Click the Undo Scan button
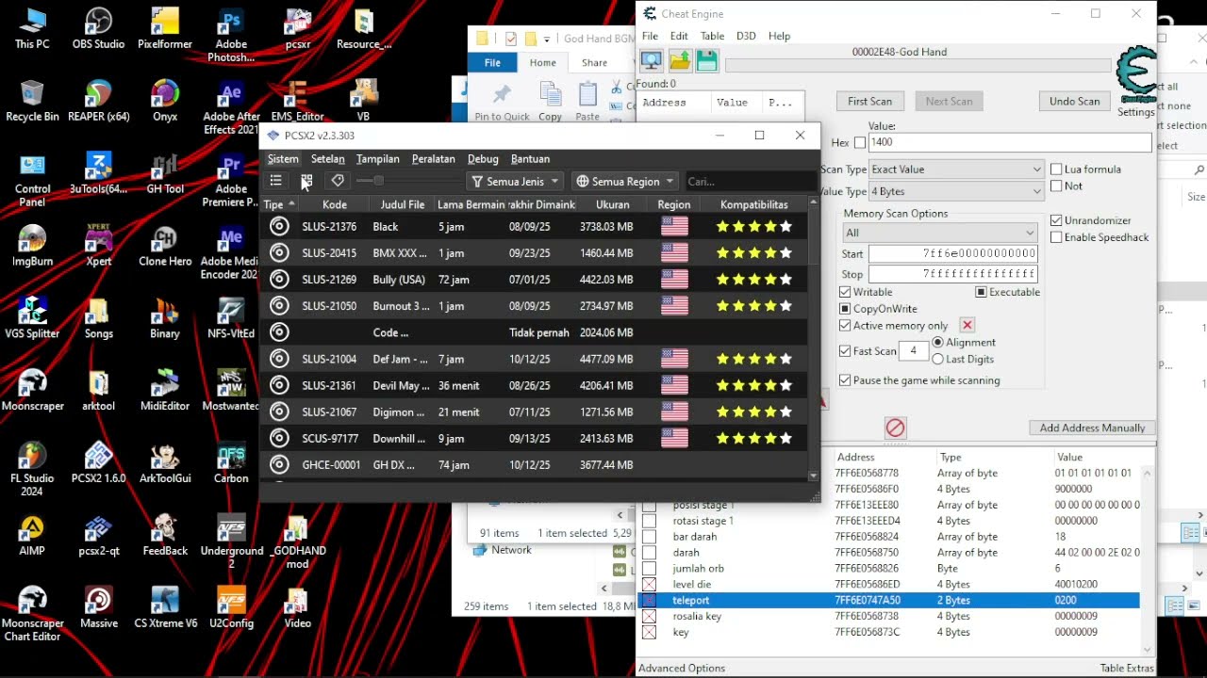This screenshot has width=1207, height=678. coord(1074,102)
